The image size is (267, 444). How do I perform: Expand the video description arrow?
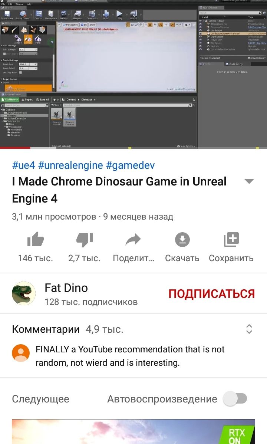[249, 181]
